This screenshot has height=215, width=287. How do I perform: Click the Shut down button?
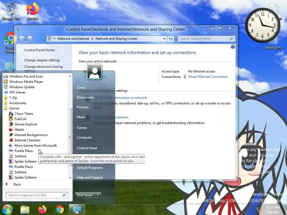point(85,195)
